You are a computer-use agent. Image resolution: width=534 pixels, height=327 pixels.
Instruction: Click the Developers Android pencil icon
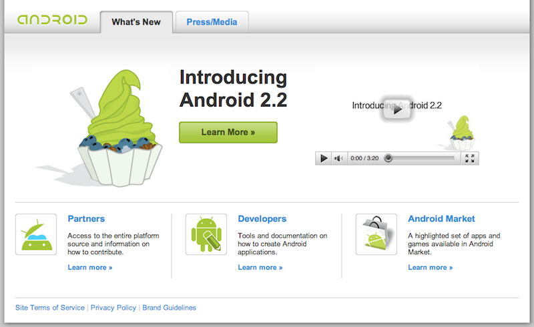click(x=206, y=234)
